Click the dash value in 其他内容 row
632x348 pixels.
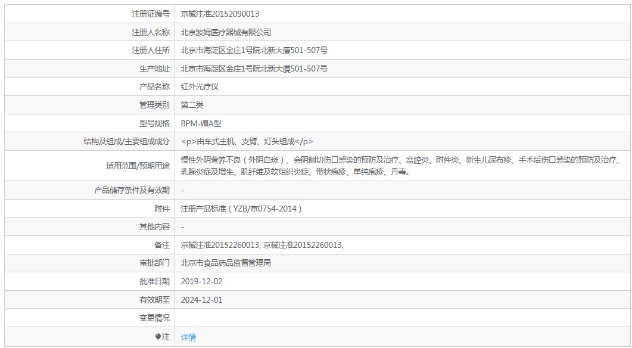(x=183, y=227)
